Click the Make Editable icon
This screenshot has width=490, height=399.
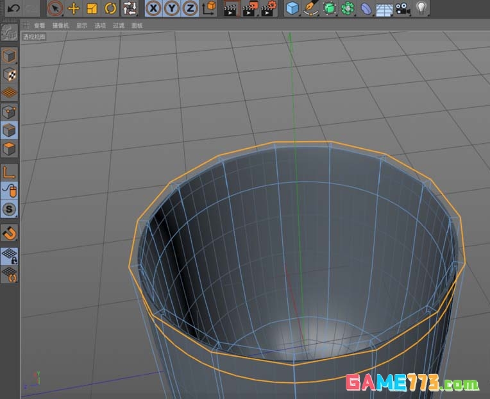click(9, 32)
